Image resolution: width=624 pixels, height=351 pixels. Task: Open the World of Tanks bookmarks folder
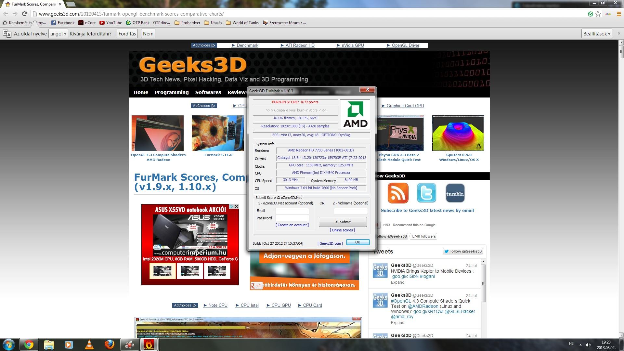pos(242,23)
